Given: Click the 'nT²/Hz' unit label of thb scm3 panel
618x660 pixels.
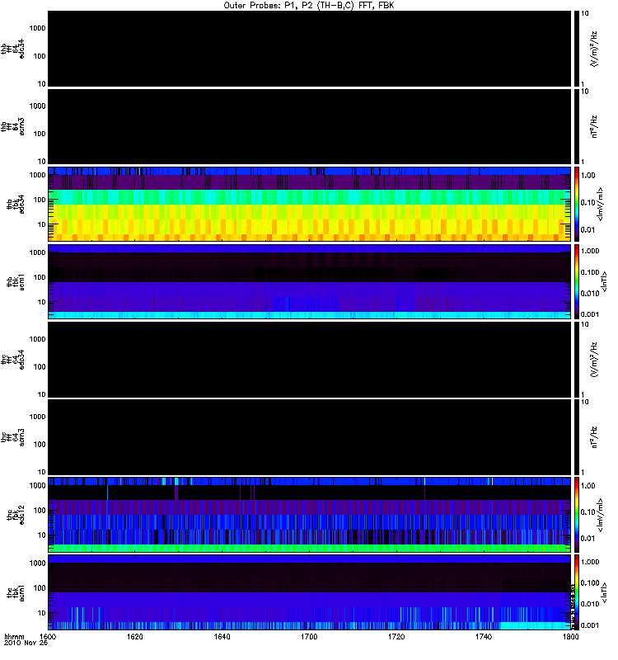Looking at the screenshot, I should (x=593, y=126).
